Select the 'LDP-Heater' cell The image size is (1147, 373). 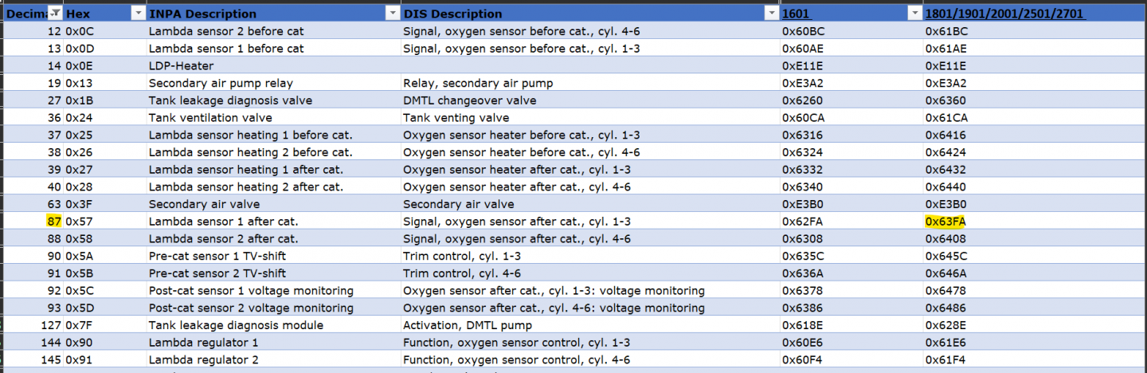click(x=181, y=66)
